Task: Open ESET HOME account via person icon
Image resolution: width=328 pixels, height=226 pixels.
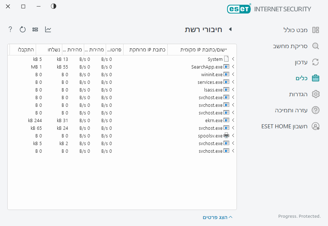Action: (316, 126)
